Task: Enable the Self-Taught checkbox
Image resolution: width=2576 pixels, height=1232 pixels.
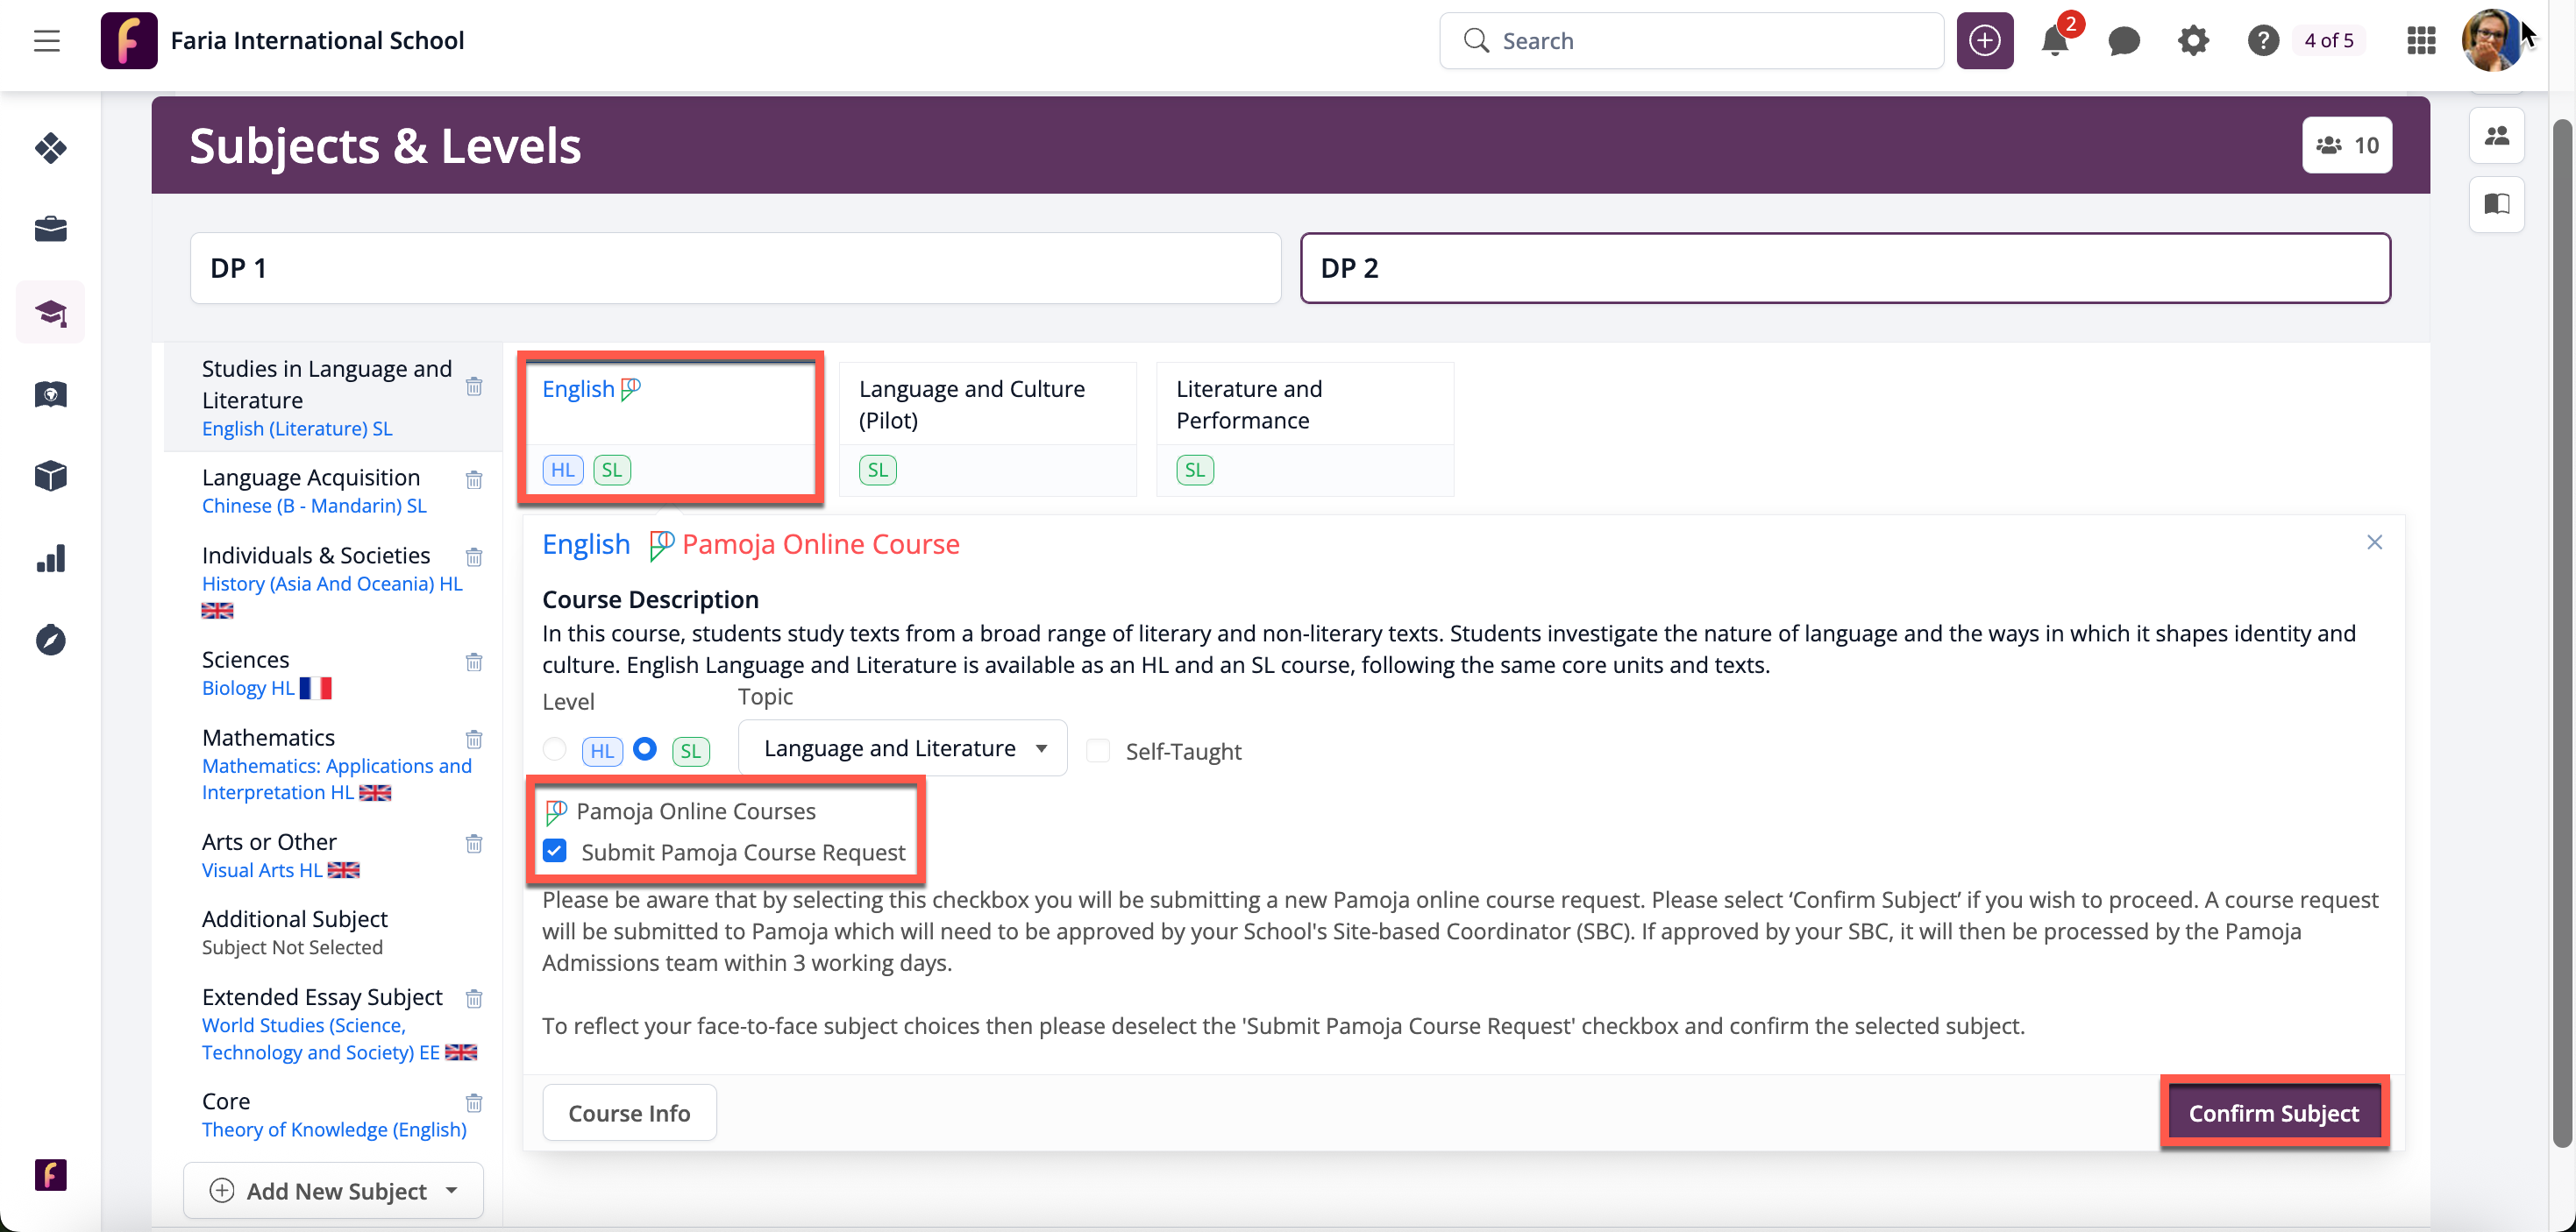Action: [1098, 750]
